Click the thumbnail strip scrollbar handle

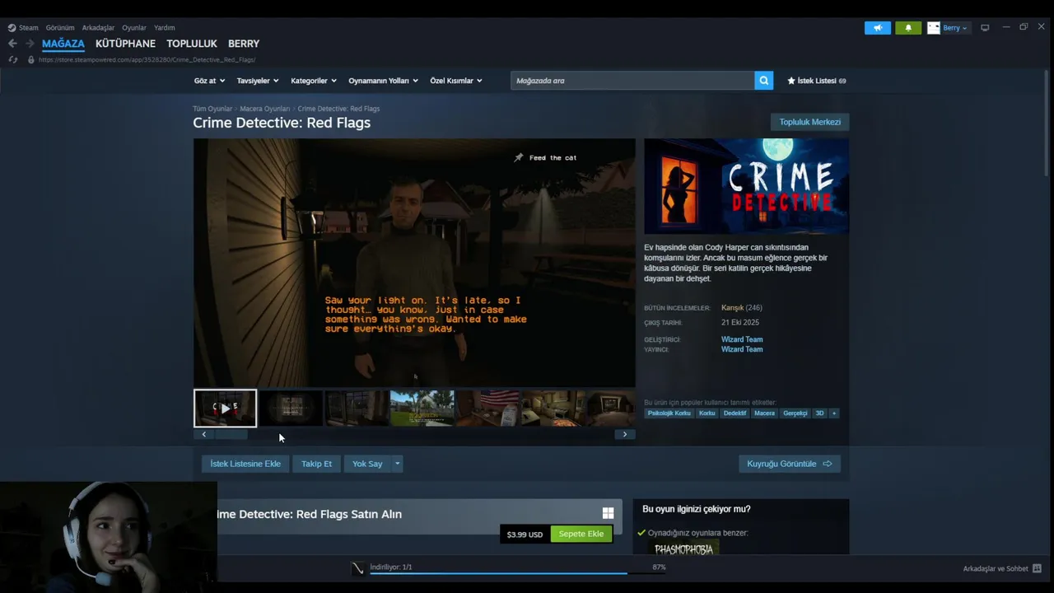point(231,434)
